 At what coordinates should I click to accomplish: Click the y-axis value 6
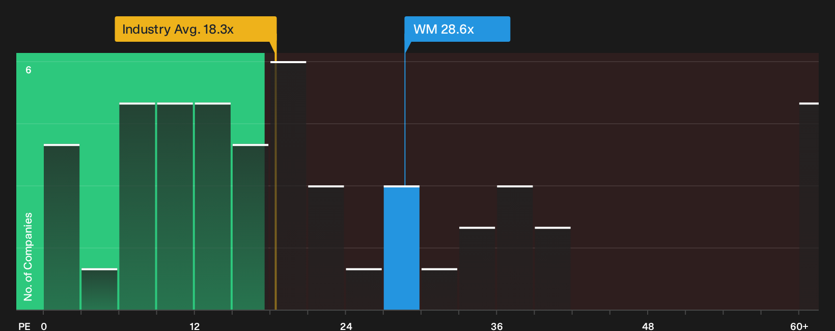tap(29, 70)
